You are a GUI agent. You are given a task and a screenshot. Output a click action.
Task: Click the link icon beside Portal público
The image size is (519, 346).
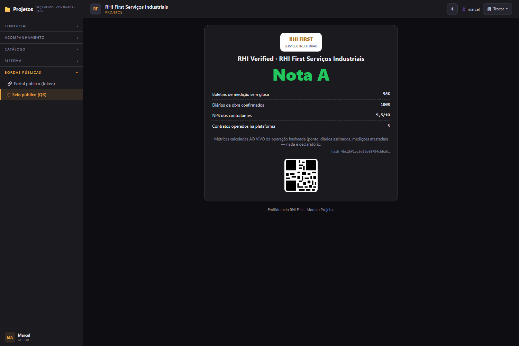[x=10, y=84]
